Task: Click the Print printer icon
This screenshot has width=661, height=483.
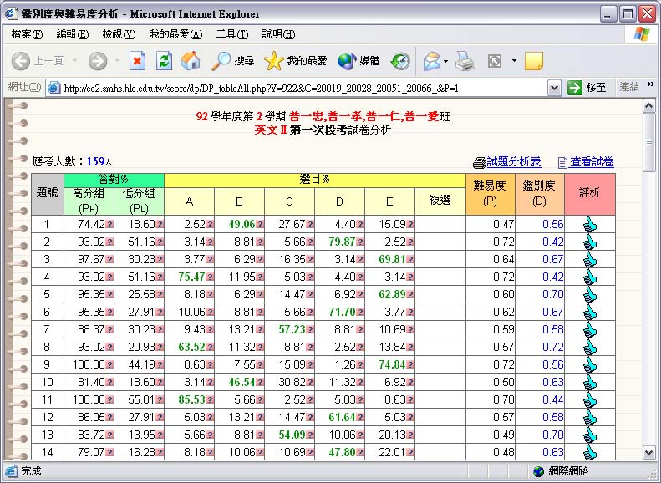Action: (465, 61)
